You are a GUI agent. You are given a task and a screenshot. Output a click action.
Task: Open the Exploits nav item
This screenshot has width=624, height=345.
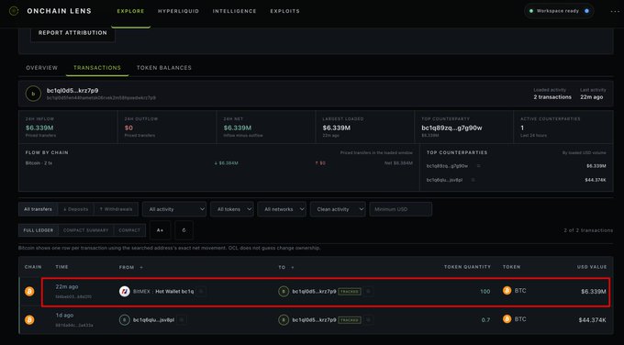tap(285, 11)
